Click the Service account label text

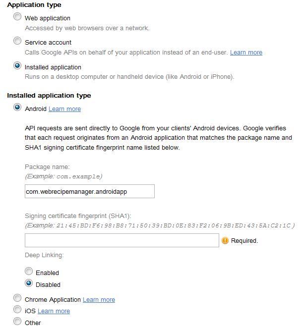click(x=48, y=43)
